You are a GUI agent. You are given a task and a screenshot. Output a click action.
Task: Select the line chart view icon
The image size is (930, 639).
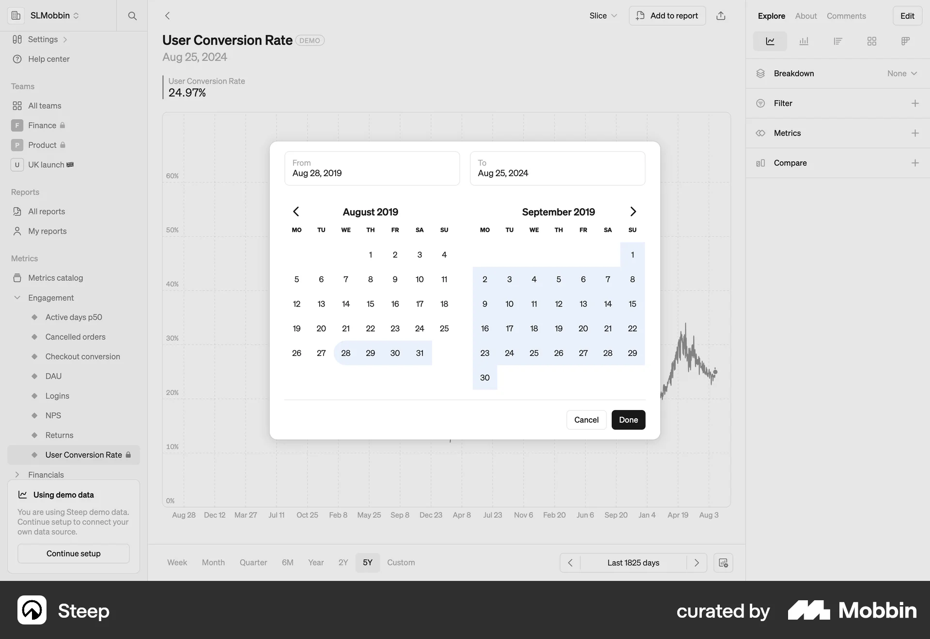point(770,41)
